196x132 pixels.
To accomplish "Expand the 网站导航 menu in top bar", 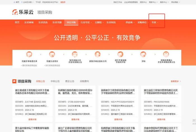I will pos(176,2).
